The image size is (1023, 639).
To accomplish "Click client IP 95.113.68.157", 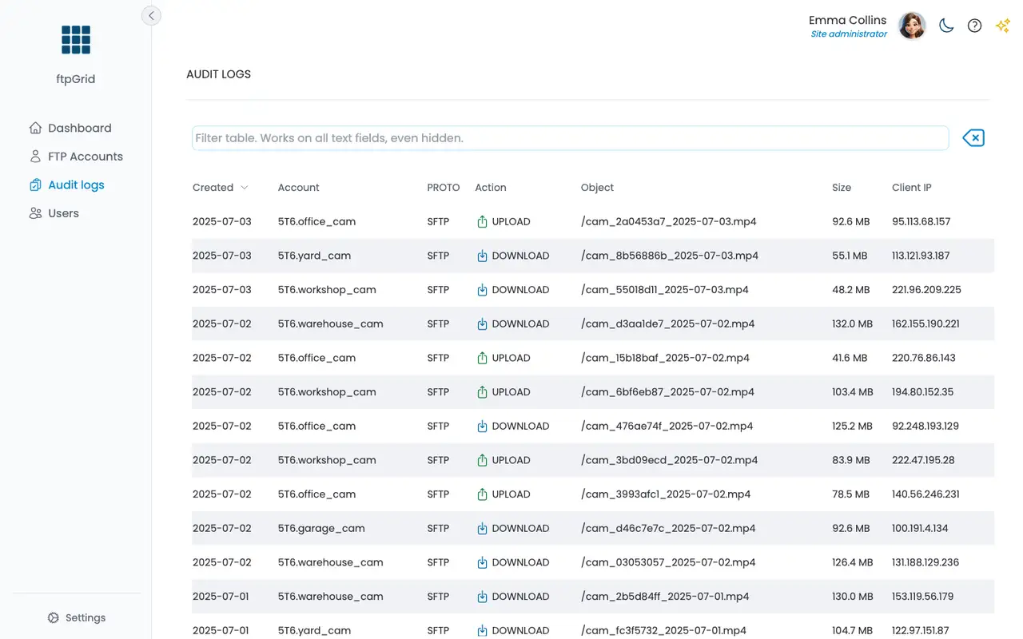I will tap(921, 222).
